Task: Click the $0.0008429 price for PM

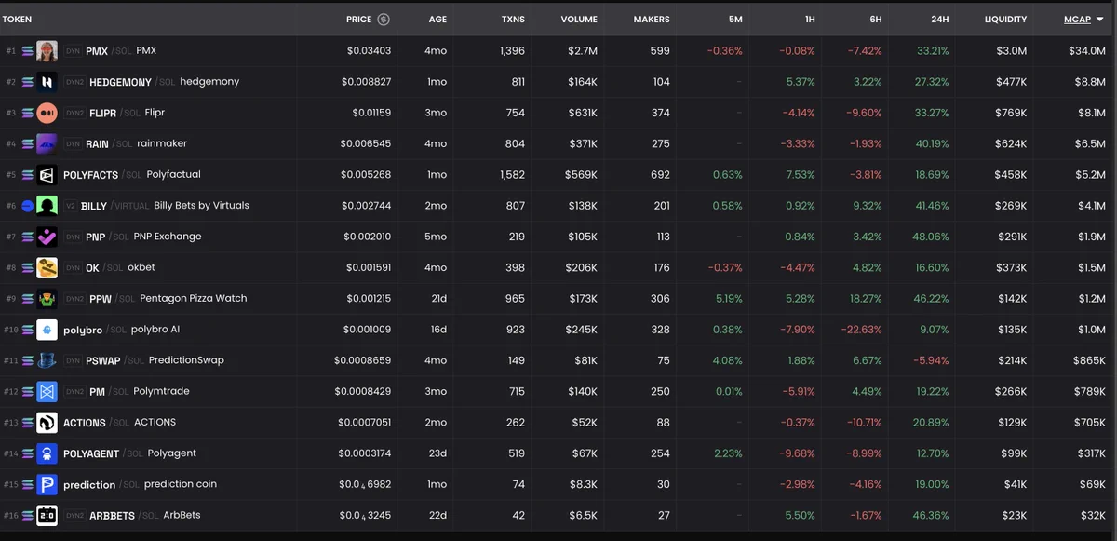Action: pyautogui.click(x=363, y=392)
